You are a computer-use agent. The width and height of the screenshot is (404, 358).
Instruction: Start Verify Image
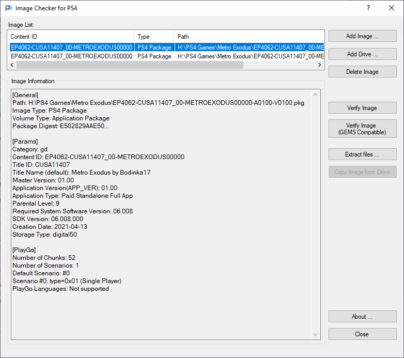(362, 108)
